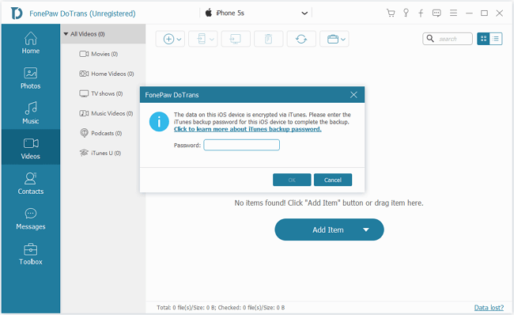Screen dimensions: 514x315
Task: Open the toolbox briefcase toolbar dropdown
Action: [334, 39]
